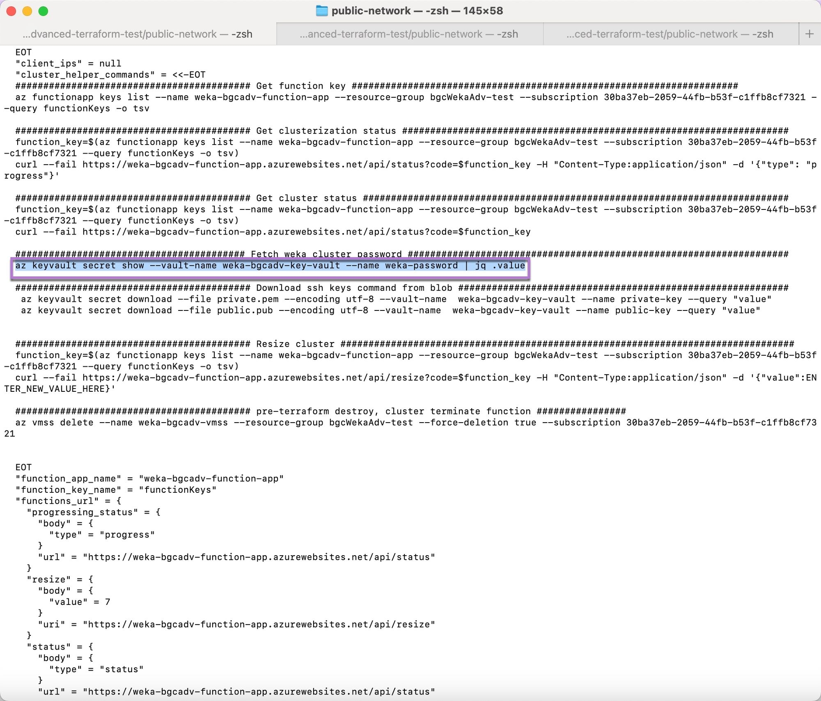821x701 pixels.
Task: Select the middle public-network zsh tab
Action: tap(409, 34)
